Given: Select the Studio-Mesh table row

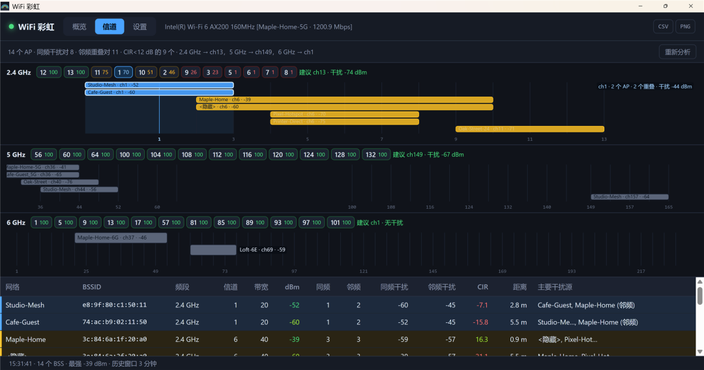Looking at the screenshot, I should (347, 305).
